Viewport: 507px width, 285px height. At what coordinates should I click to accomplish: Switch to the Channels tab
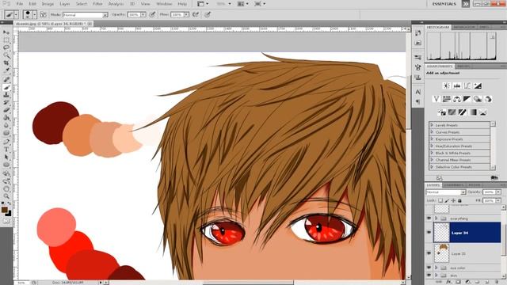pyautogui.click(x=453, y=185)
